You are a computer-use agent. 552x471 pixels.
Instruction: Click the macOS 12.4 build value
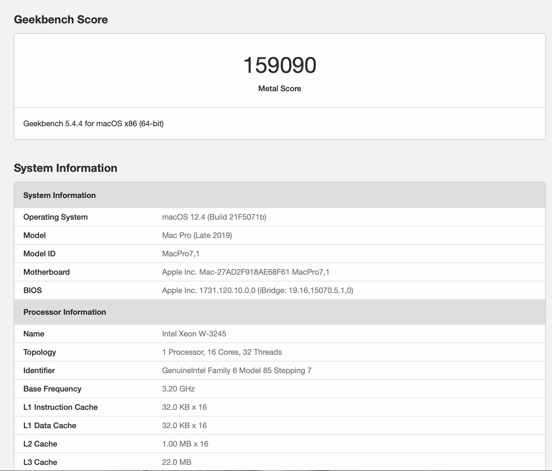click(x=214, y=217)
